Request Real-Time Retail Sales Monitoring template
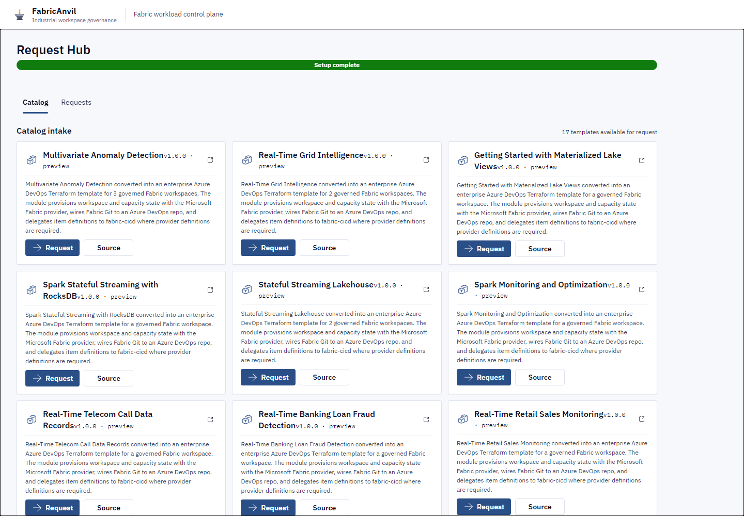 pos(484,507)
